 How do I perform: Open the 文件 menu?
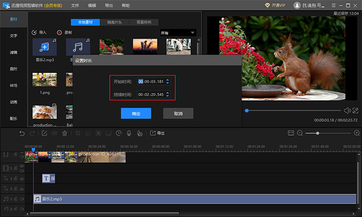tap(75, 6)
